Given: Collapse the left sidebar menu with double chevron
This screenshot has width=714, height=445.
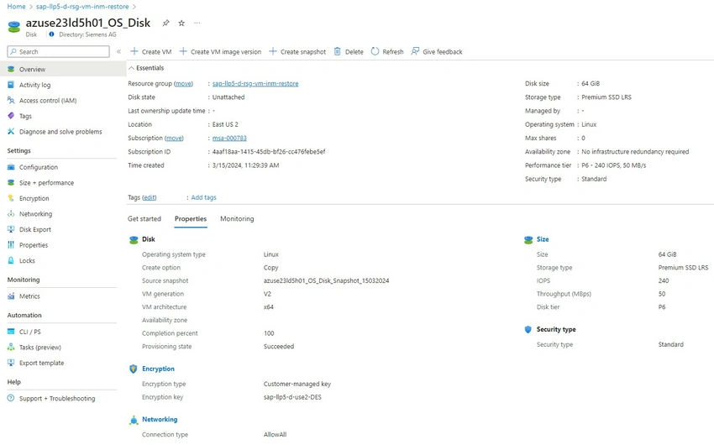Looking at the screenshot, I should (x=118, y=51).
